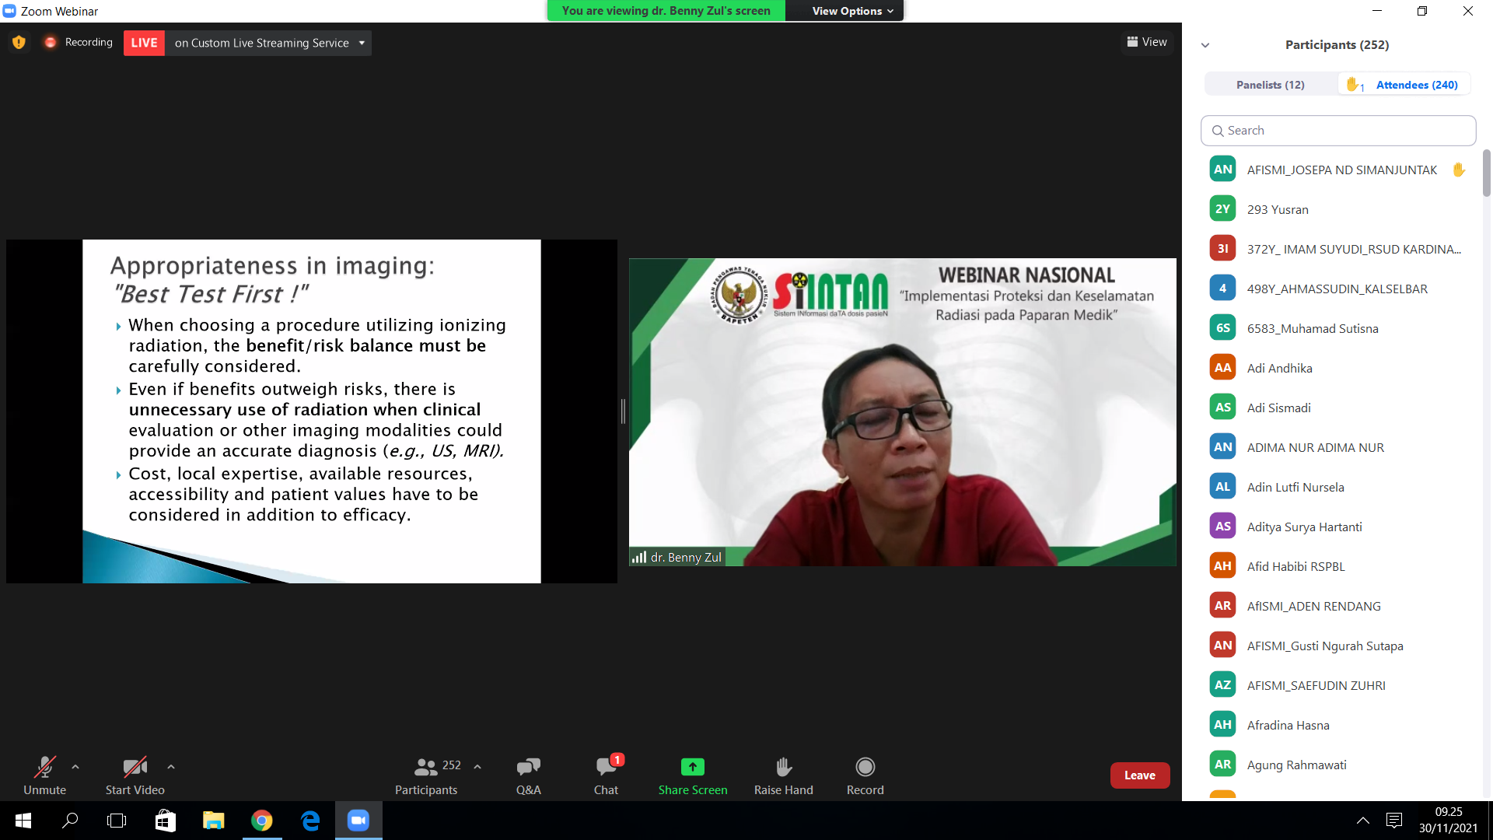Viewport: 1493px width, 840px height.
Task: Click the green screen-viewing notification banner
Action: (666, 11)
